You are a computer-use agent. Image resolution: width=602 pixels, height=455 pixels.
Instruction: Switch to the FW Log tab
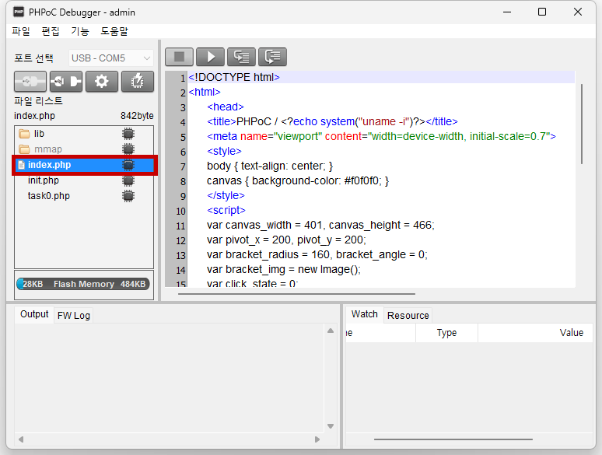coord(74,316)
